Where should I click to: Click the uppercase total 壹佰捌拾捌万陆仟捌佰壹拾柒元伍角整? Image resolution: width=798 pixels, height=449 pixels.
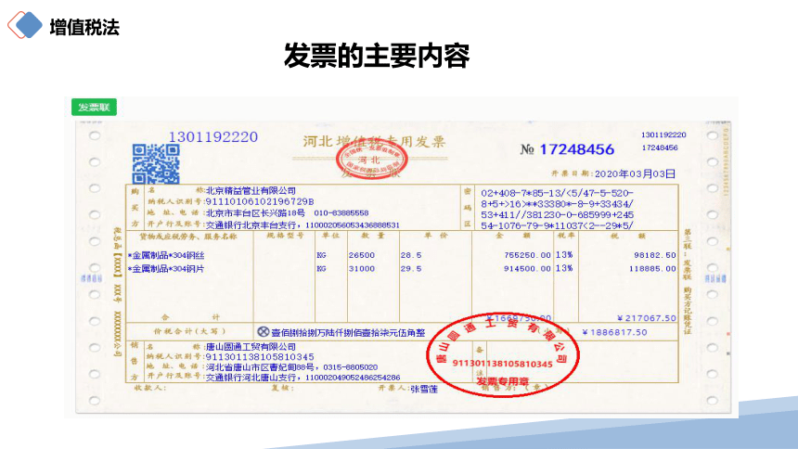tap(348, 332)
